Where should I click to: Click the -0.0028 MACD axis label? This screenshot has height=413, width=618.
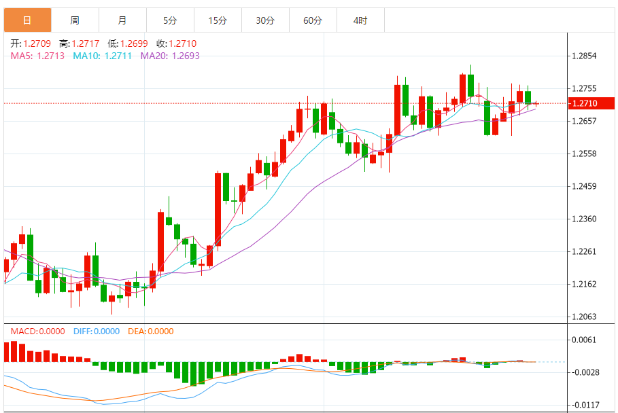[x=584, y=372]
